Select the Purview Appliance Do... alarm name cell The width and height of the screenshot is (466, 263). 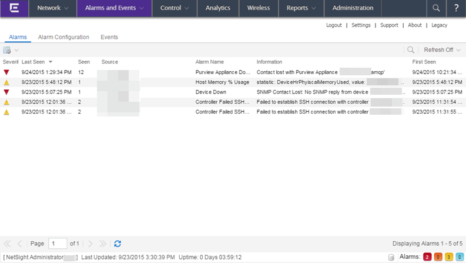pyautogui.click(x=223, y=72)
